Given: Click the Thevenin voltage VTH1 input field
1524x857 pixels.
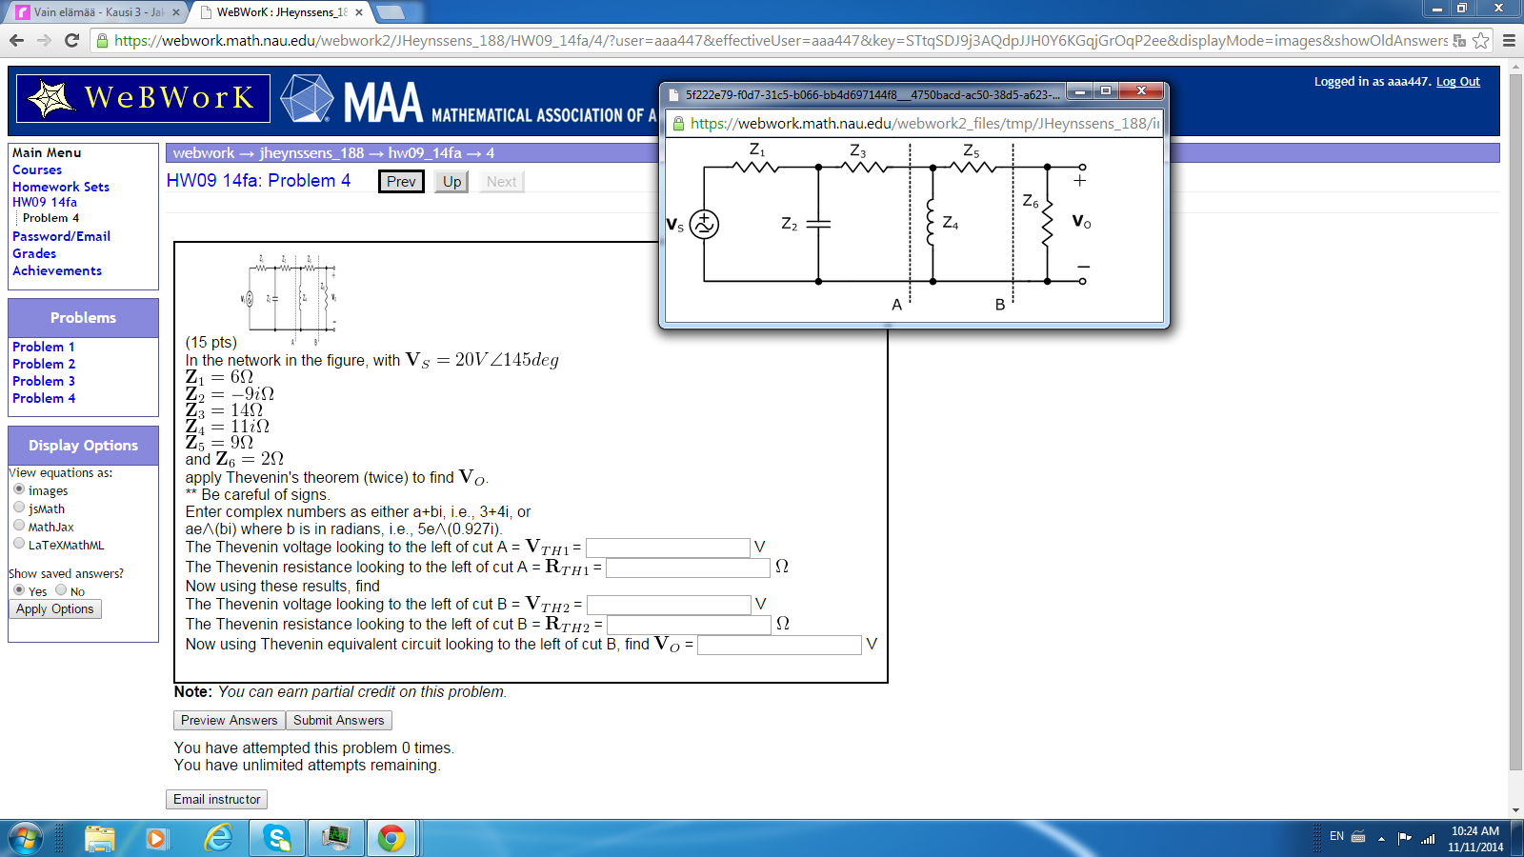Looking at the screenshot, I should pyautogui.click(x=667, y=548).
